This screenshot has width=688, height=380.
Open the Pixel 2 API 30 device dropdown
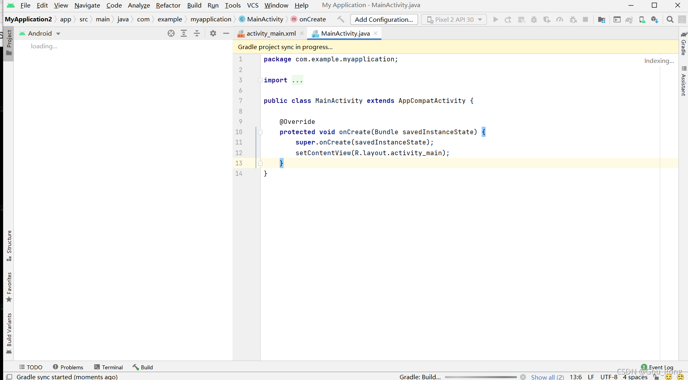(x=454, y=19)
